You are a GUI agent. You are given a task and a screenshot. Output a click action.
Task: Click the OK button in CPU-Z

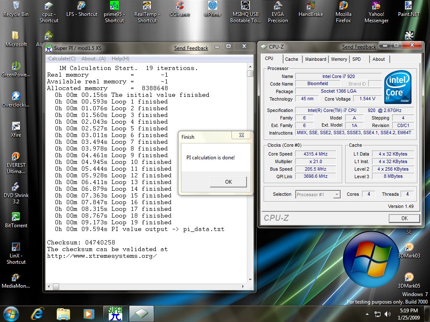click(x=404, y=218)
